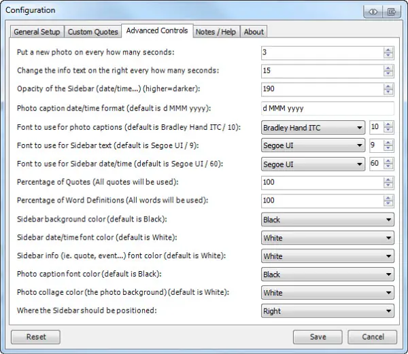This screenshot has width=408, height=354.
Task: Click the photo caption date format field
Action: pos(328,108)
